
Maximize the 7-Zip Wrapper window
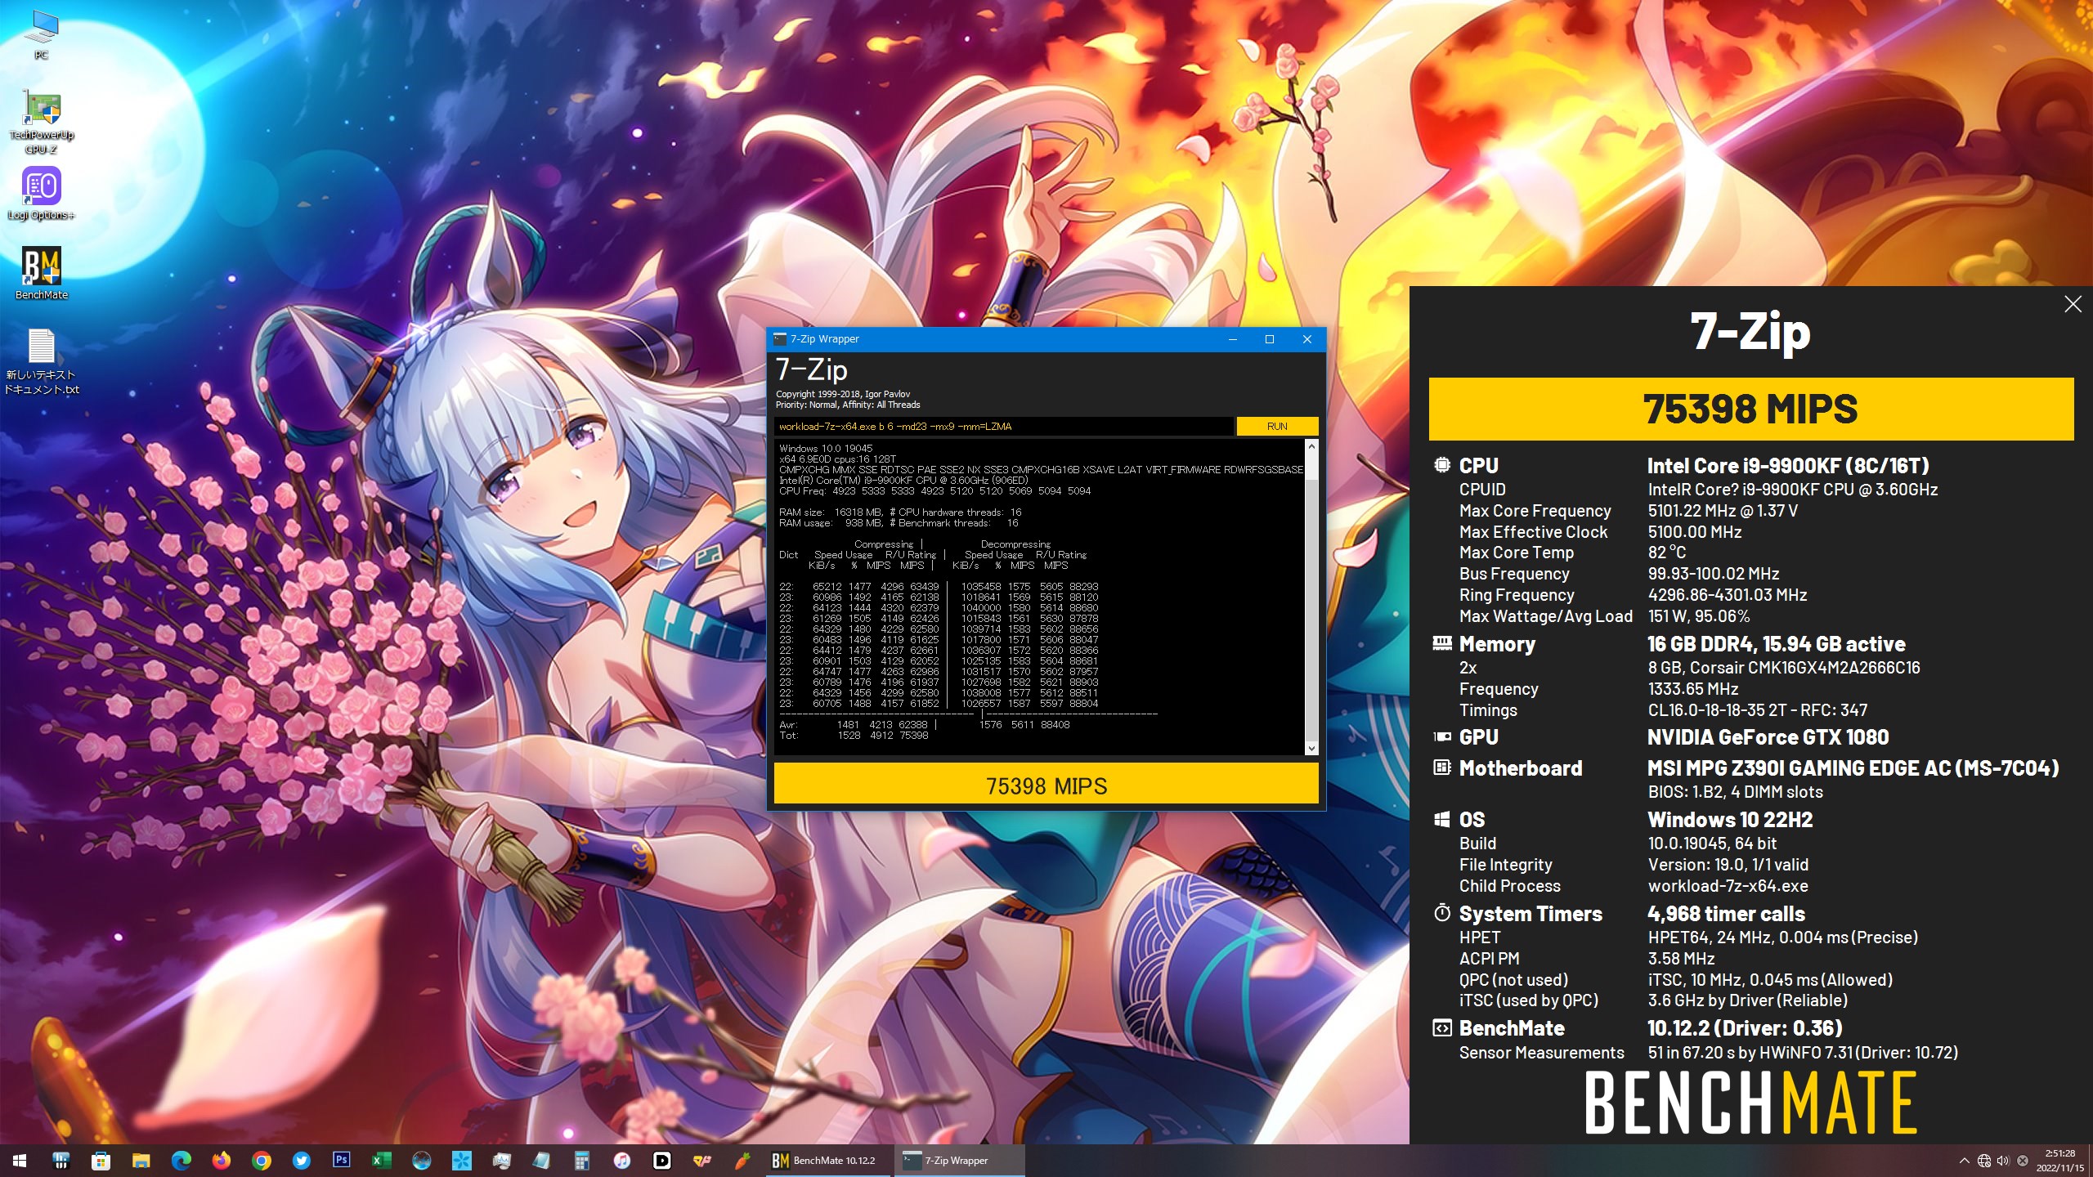tap(1270, 339)
